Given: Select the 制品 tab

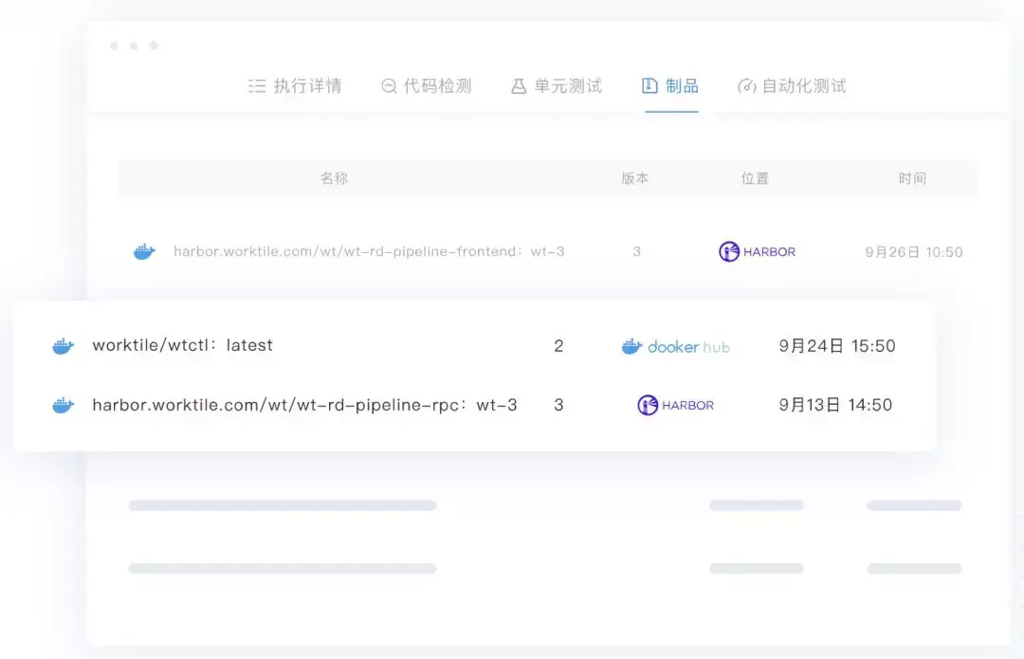Looking at the screenshot, I should (x=670, y=85).
